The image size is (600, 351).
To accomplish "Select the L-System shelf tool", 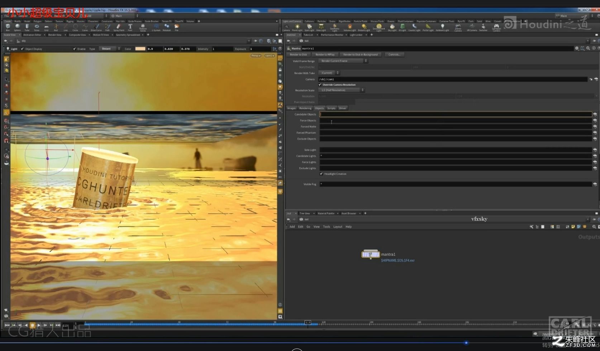I will click(156, 27).
